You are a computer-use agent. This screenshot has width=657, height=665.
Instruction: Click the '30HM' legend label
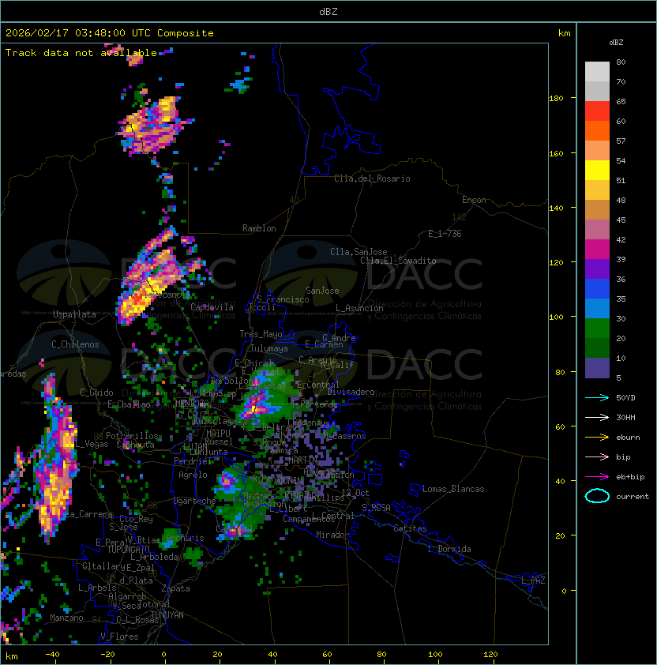(x=625, y=417)
